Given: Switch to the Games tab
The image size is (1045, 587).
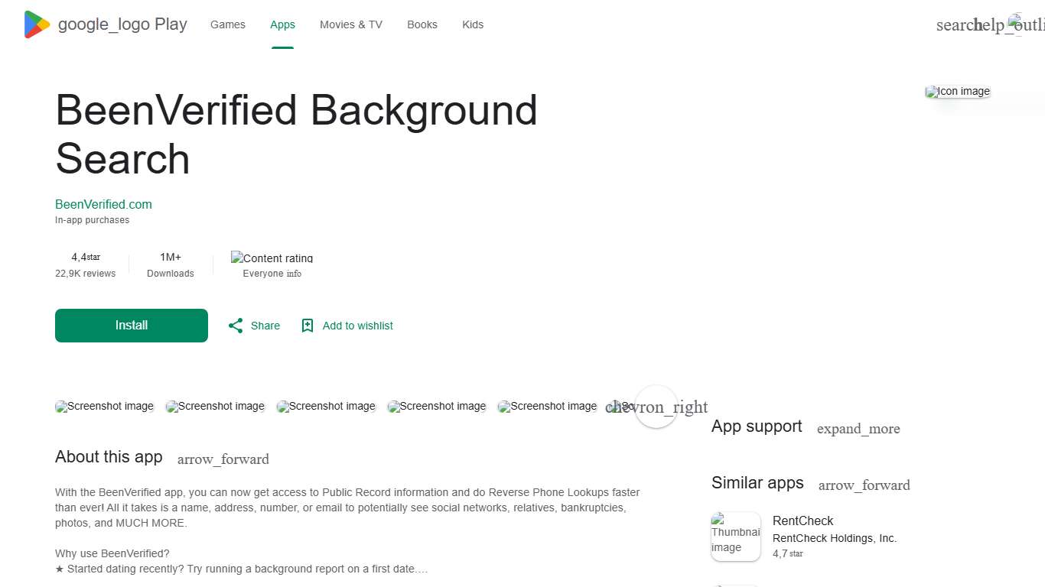Looking at the screenshot, I should (x=227, y=24).
